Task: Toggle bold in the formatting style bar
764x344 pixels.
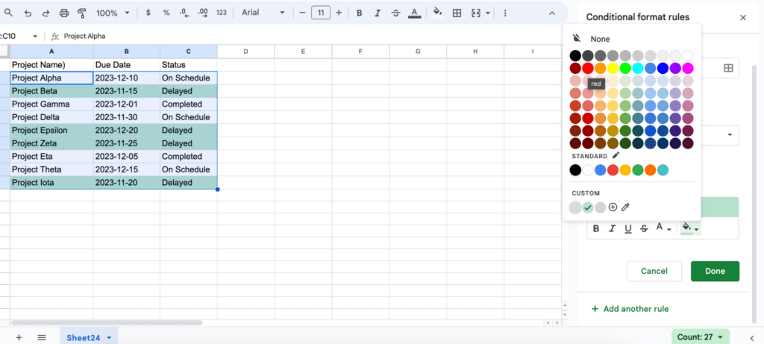Action: click(596, 228)
